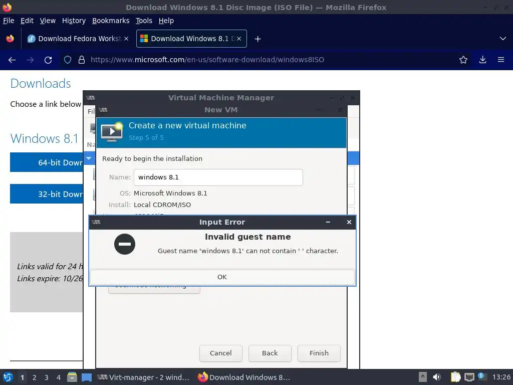
Task: Go back one page in Firefox
Action: click(x=12, y=60)
